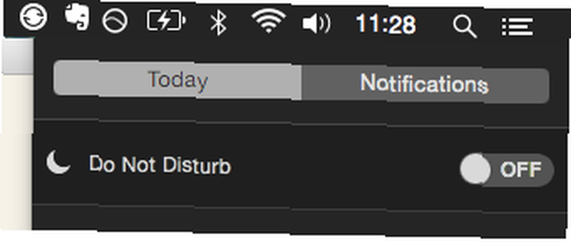Click the round globe-like status icon
The width and height of the screenshot is (571, 242).
coord(115,21)
